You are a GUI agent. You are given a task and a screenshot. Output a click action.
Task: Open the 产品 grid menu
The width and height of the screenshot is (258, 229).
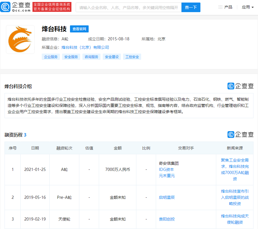point(226,7)
